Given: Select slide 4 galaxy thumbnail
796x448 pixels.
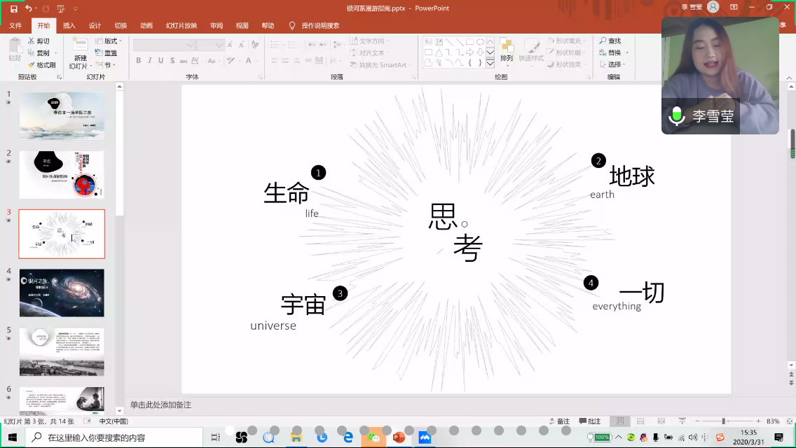Looking at the screenshot, I should 62,293.
